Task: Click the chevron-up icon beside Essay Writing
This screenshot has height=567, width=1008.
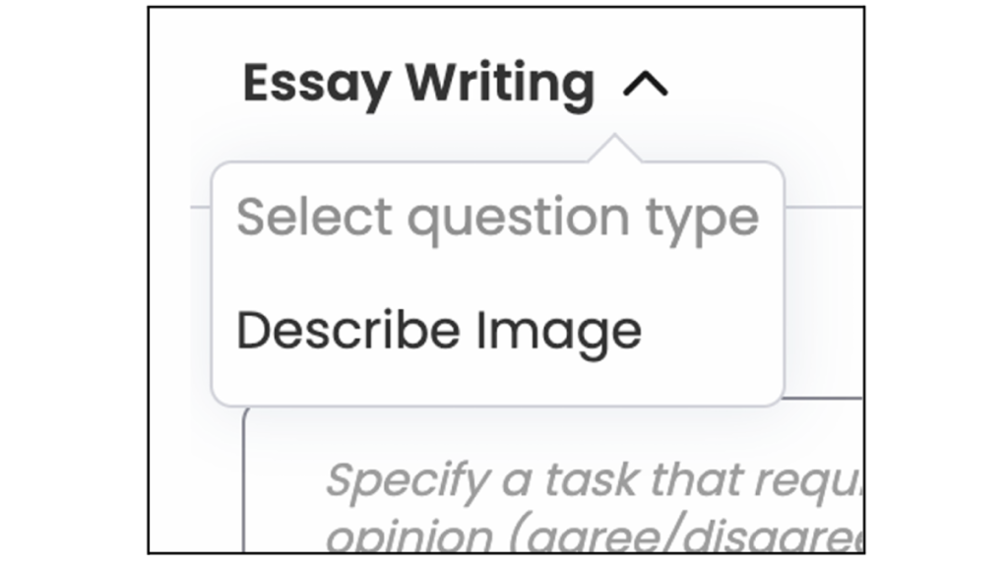Action: [646, 87]
